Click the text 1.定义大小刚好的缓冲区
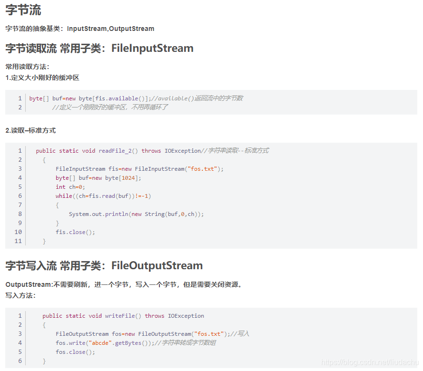 pos(42,78)
